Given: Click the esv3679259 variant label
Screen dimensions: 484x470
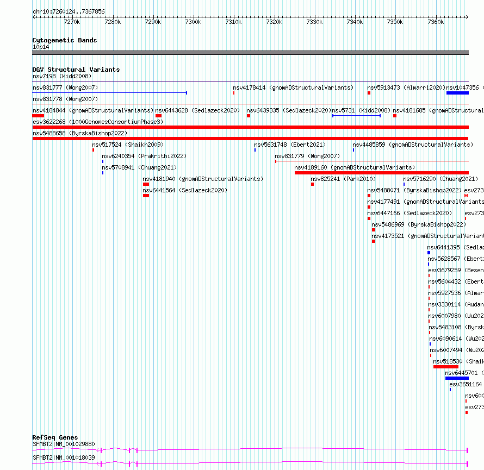Looking at the screenshot, I should (x=456, y=270).
